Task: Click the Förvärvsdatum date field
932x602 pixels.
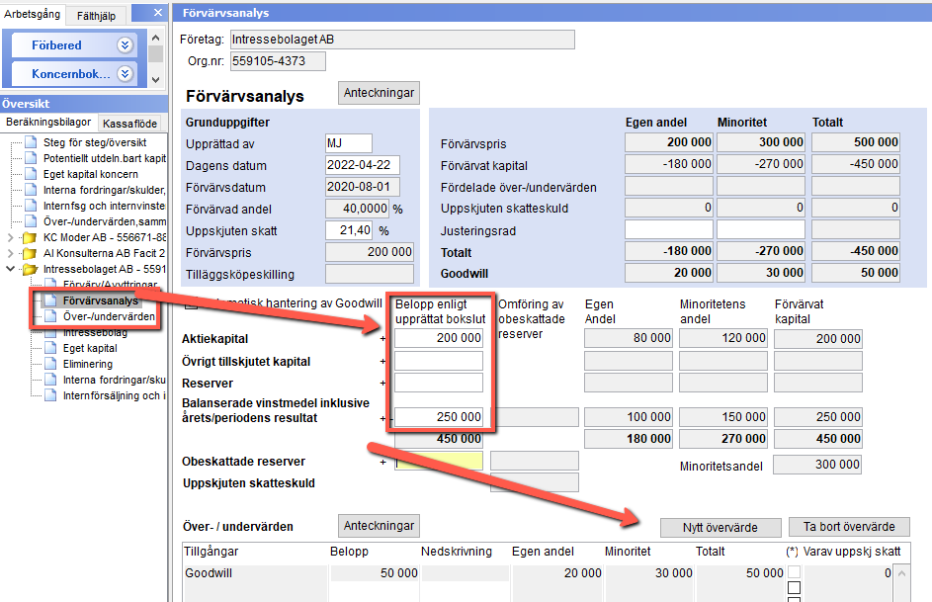Action: click(363, 187)
